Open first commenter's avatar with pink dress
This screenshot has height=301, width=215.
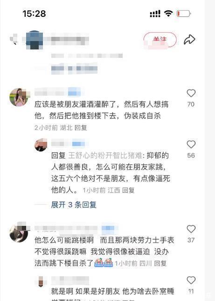pos(19,97)
